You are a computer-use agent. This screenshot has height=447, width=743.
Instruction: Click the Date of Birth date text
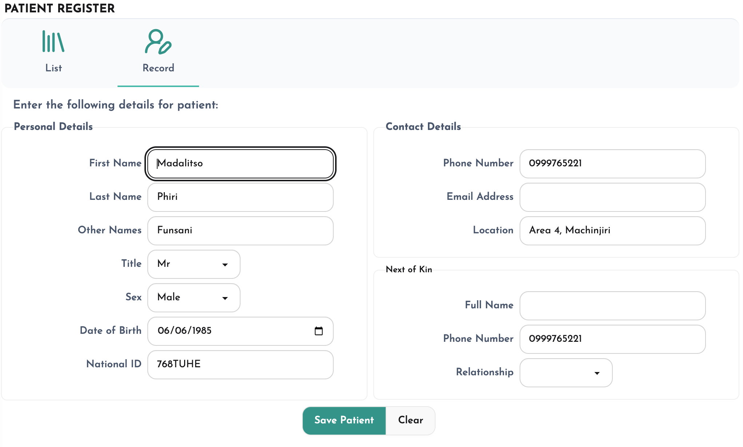coord(184,331)
